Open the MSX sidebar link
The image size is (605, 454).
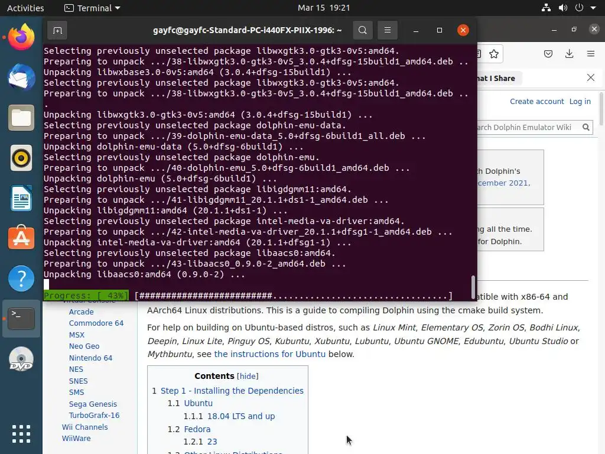(x=76, y=335)
